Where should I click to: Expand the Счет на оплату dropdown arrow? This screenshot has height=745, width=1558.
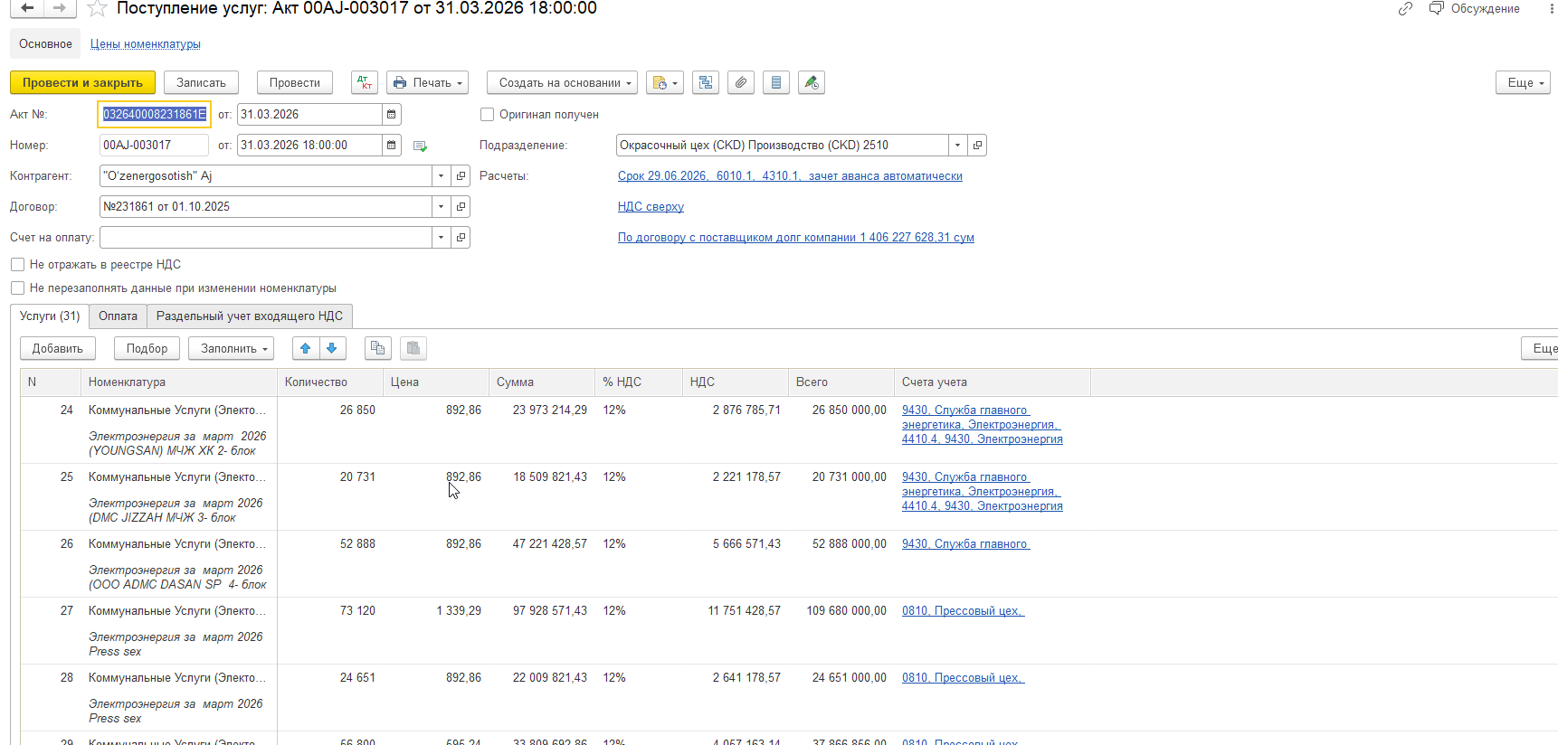(x=441, y=238)
